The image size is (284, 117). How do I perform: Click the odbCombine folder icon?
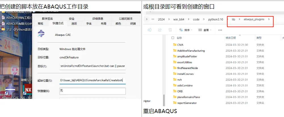click(x=174, y=85)
